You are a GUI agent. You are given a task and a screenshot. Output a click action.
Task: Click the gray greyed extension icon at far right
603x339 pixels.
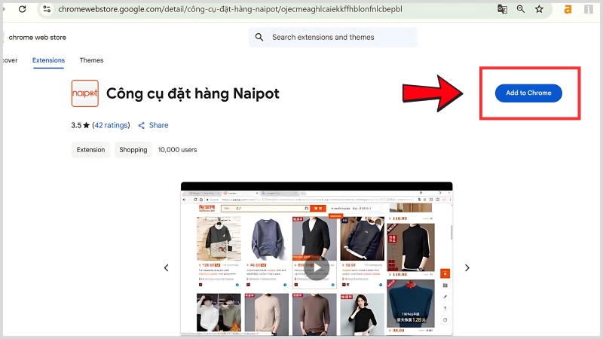click(589, 9)
